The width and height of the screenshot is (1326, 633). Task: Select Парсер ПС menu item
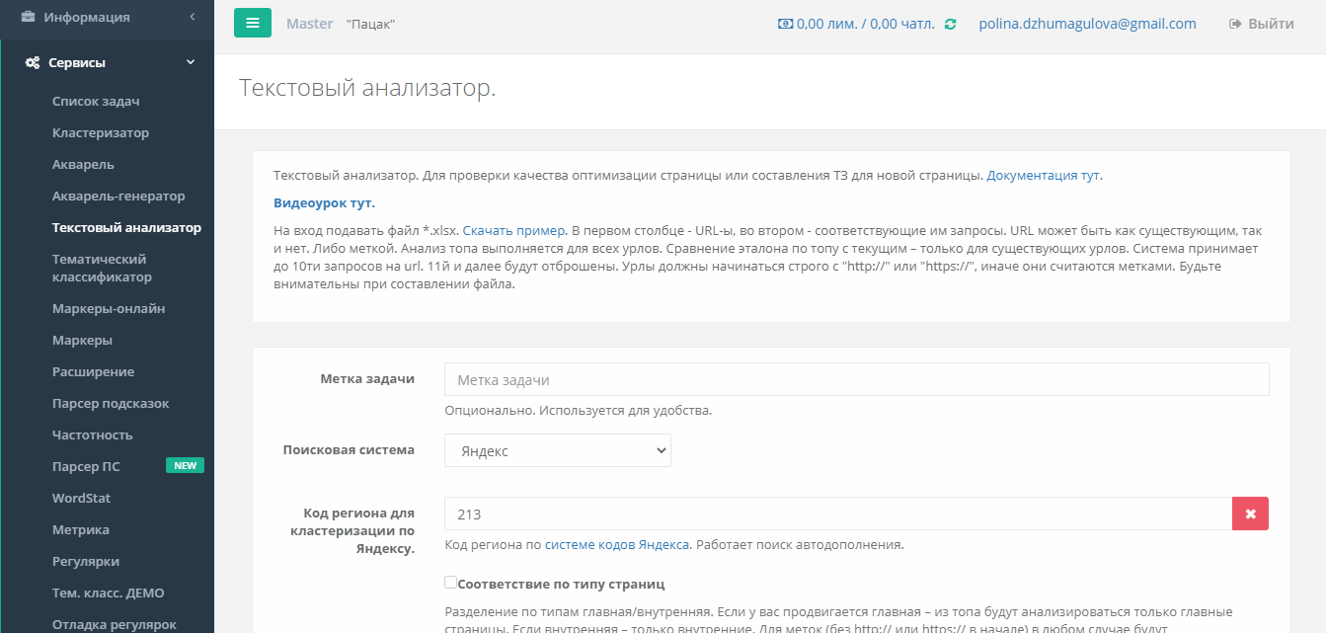coord(86,466)
